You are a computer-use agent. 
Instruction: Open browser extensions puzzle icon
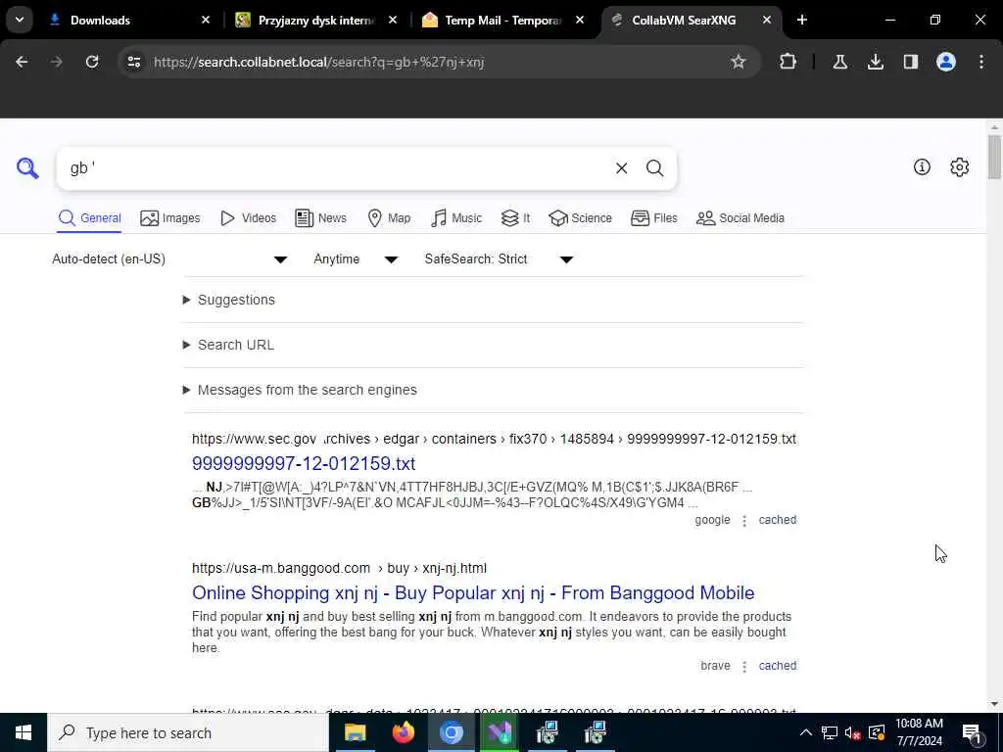[x=788, y=62]
